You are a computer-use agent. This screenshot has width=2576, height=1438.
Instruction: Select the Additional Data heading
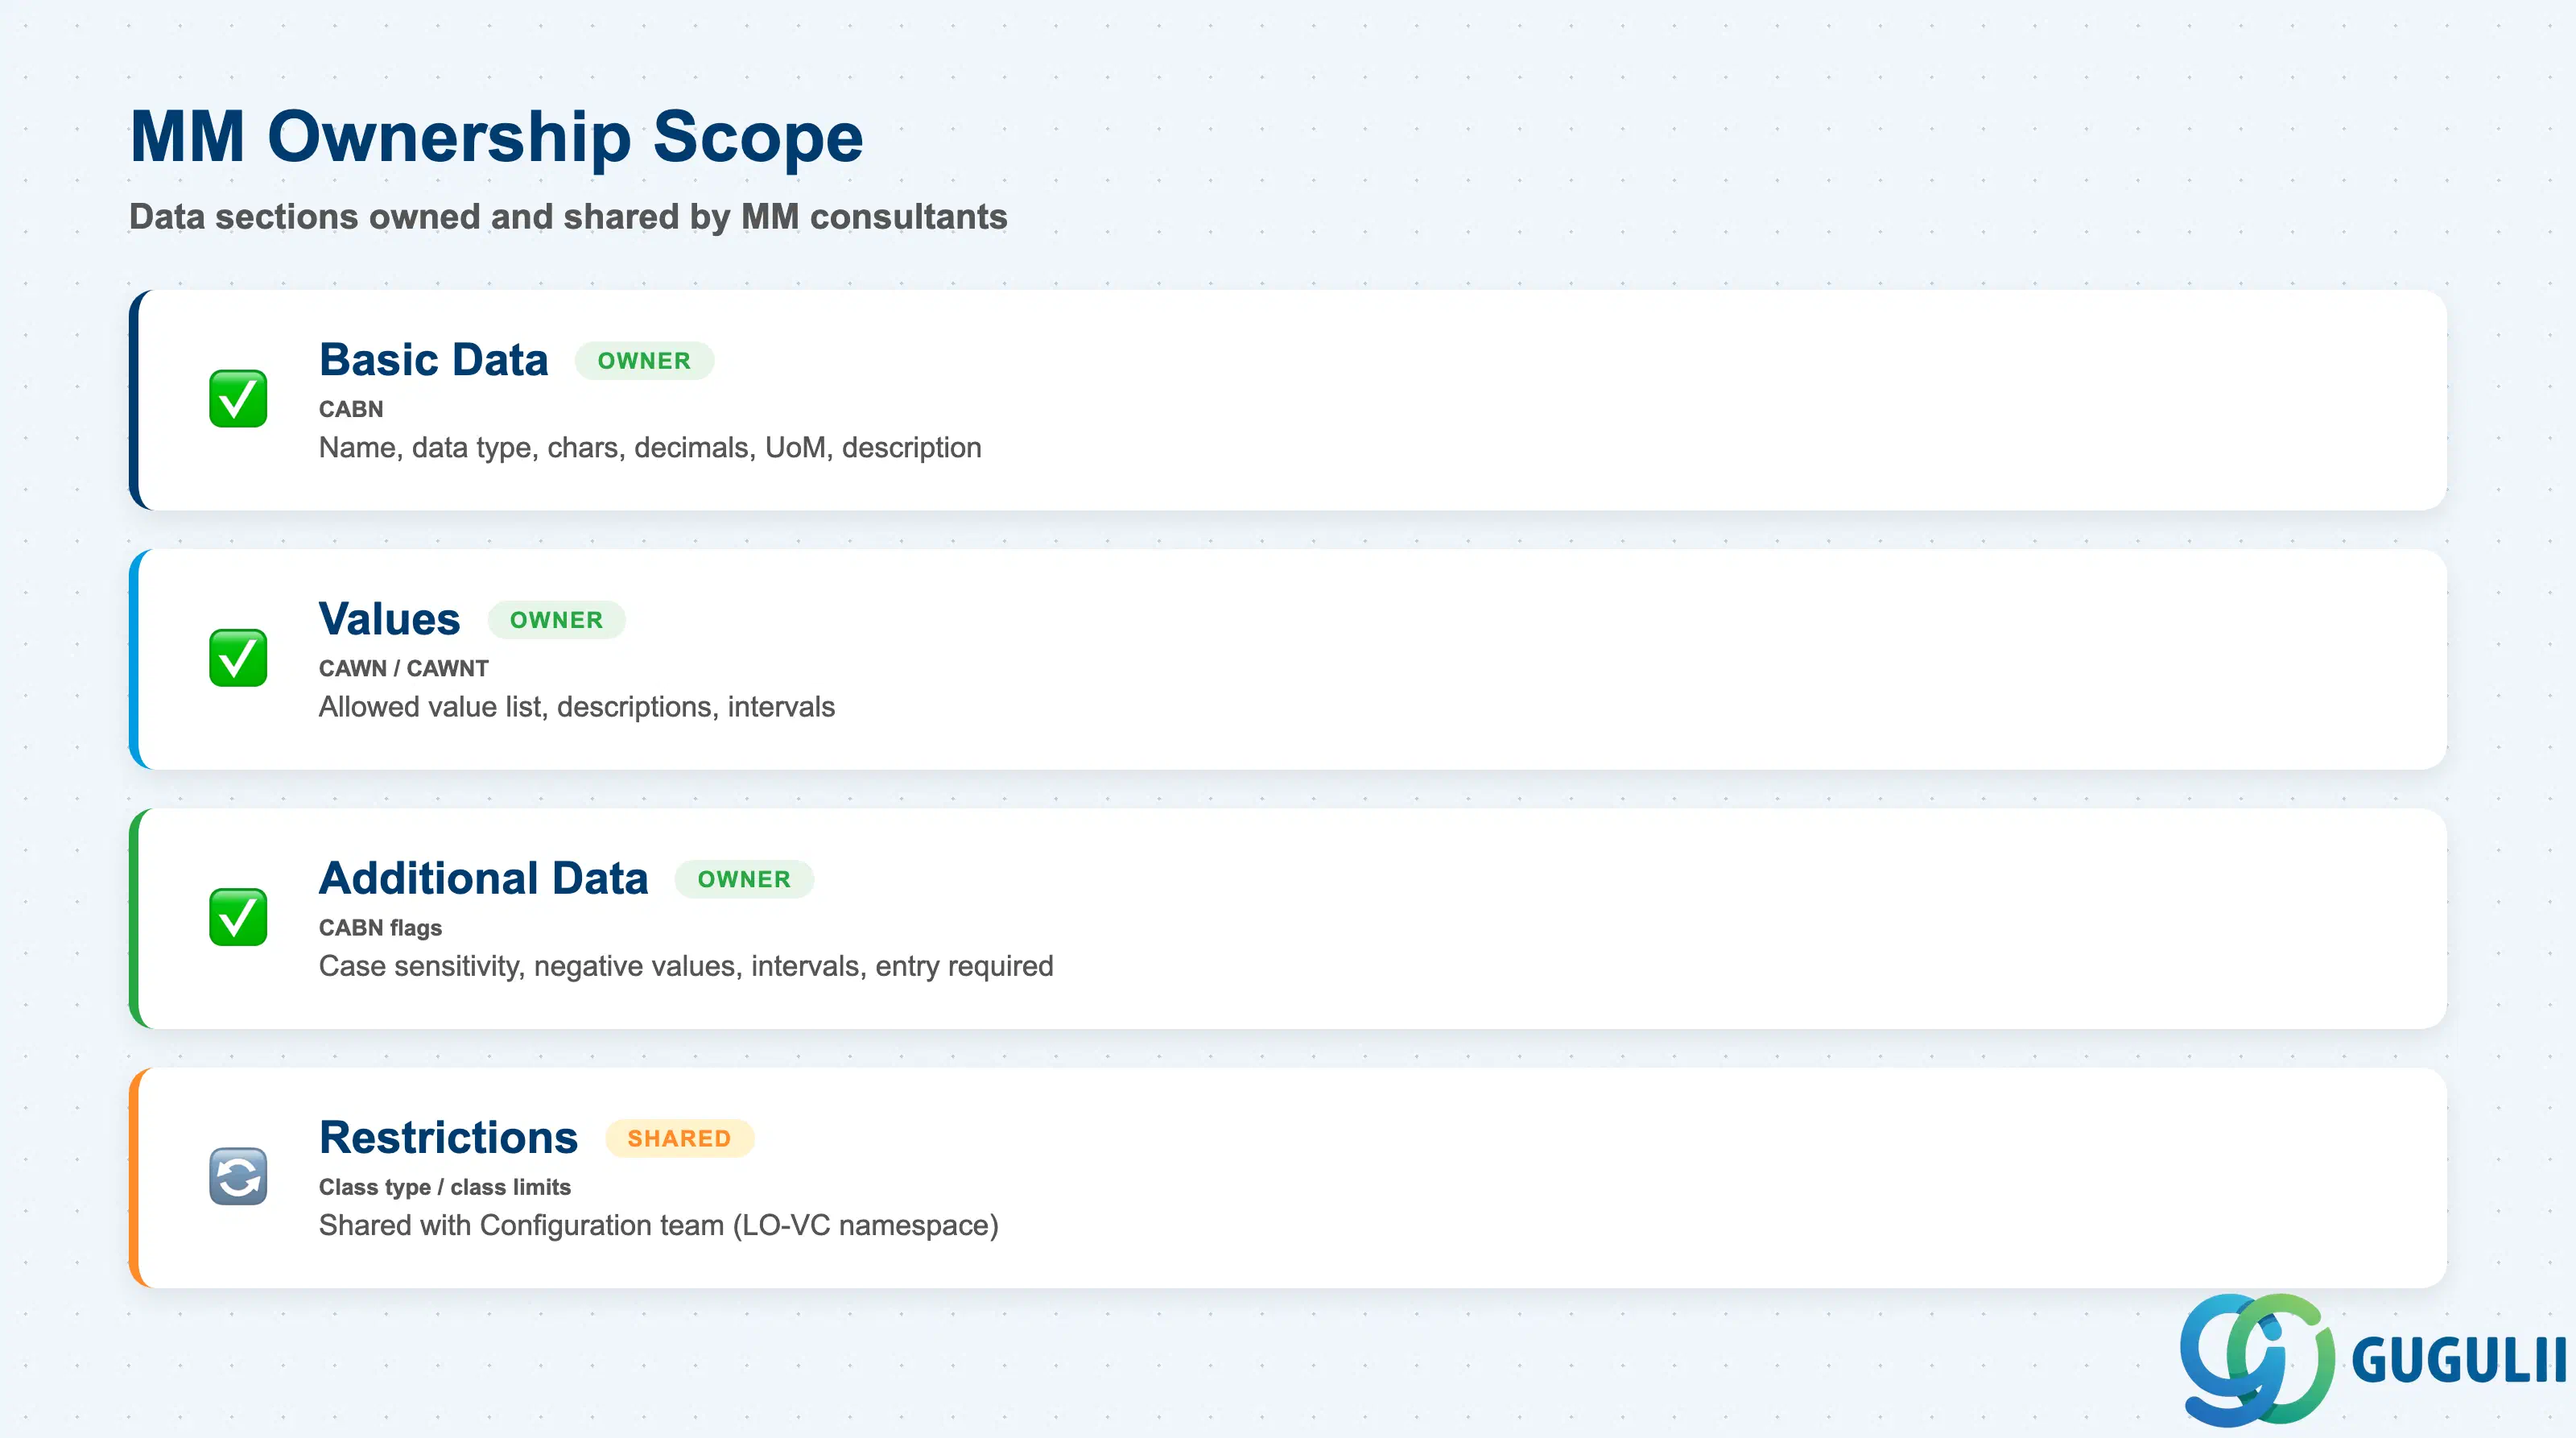pos(484,878)
